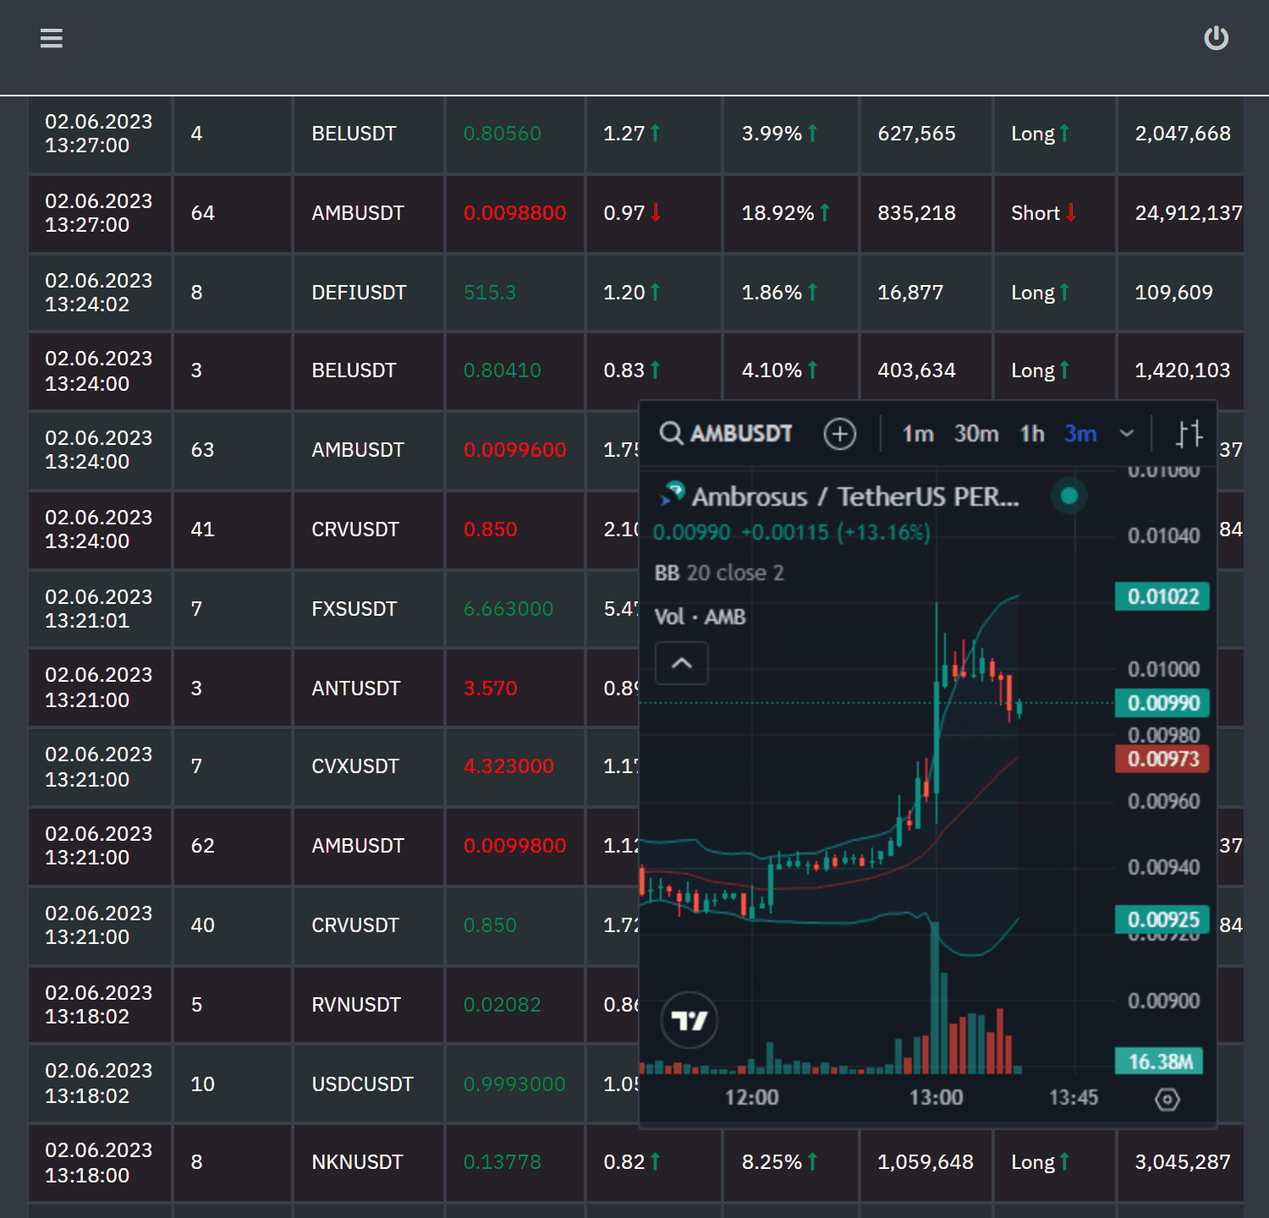Click the Short label in AMBUSDT row
Screen dimensions: 1269x1218
point(1036,213)
